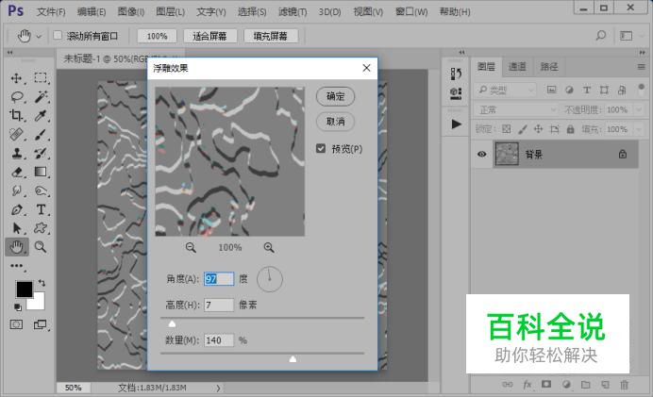Hide the Background layer eye icon
This screenshot has height=397, width=653.
[x=482, y=154]
